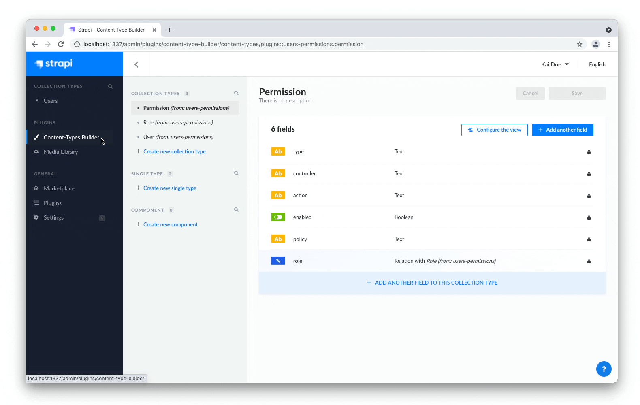The width and height of the screenshot is (640, 405).
Task: Bookmark this page with star icon
Action: coord(580,44)
